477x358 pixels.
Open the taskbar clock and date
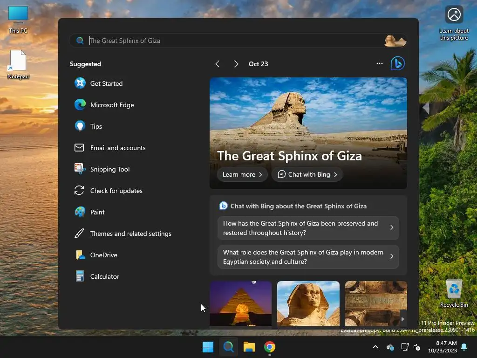[443, 347]
